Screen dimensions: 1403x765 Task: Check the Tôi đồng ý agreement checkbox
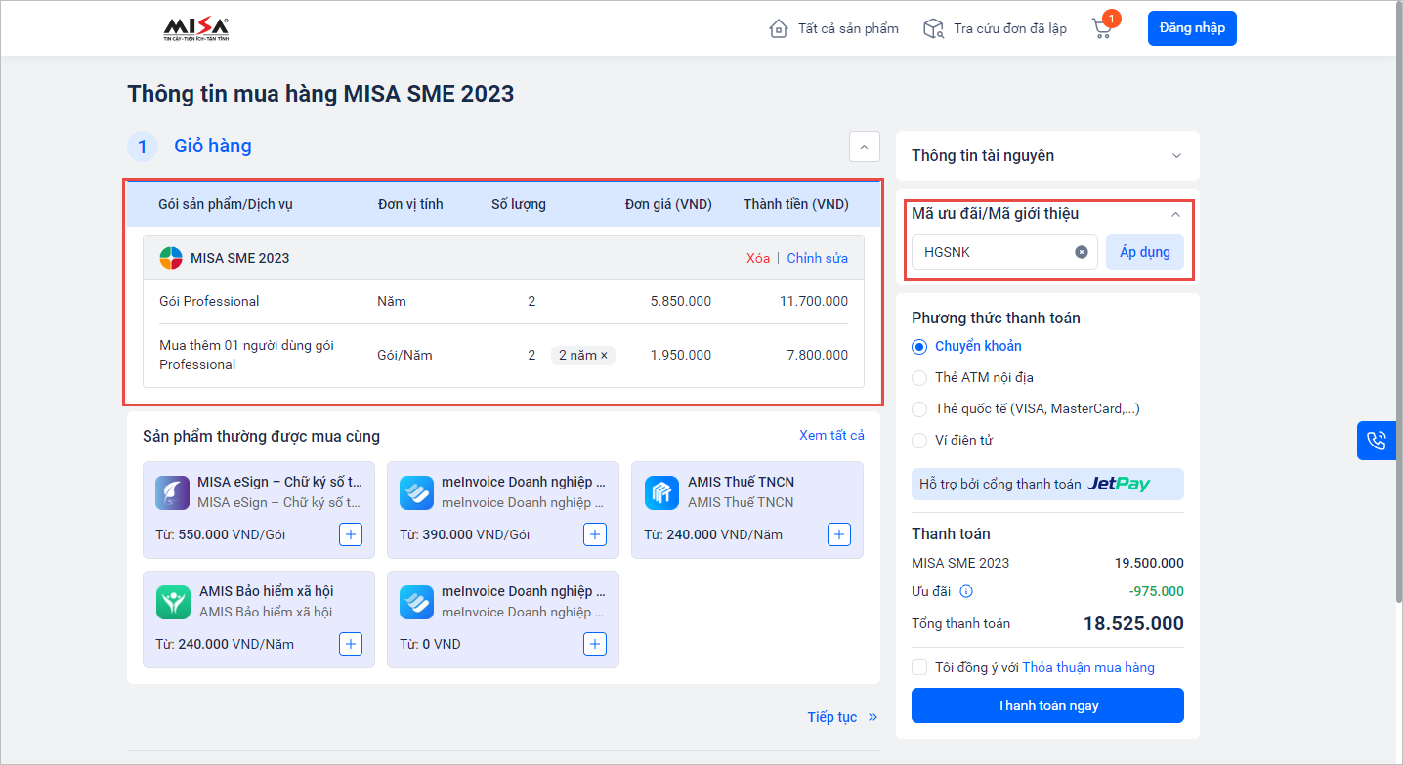(919, 667)
